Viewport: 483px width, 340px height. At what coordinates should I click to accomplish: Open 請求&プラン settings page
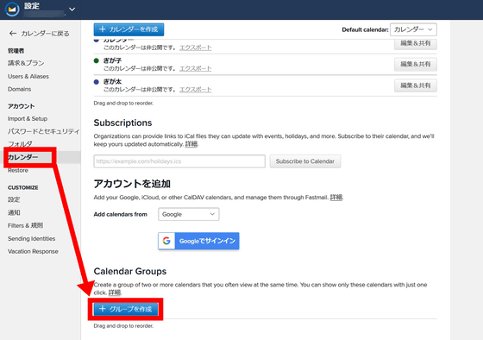pyautogui.click(x=26, y=63)
